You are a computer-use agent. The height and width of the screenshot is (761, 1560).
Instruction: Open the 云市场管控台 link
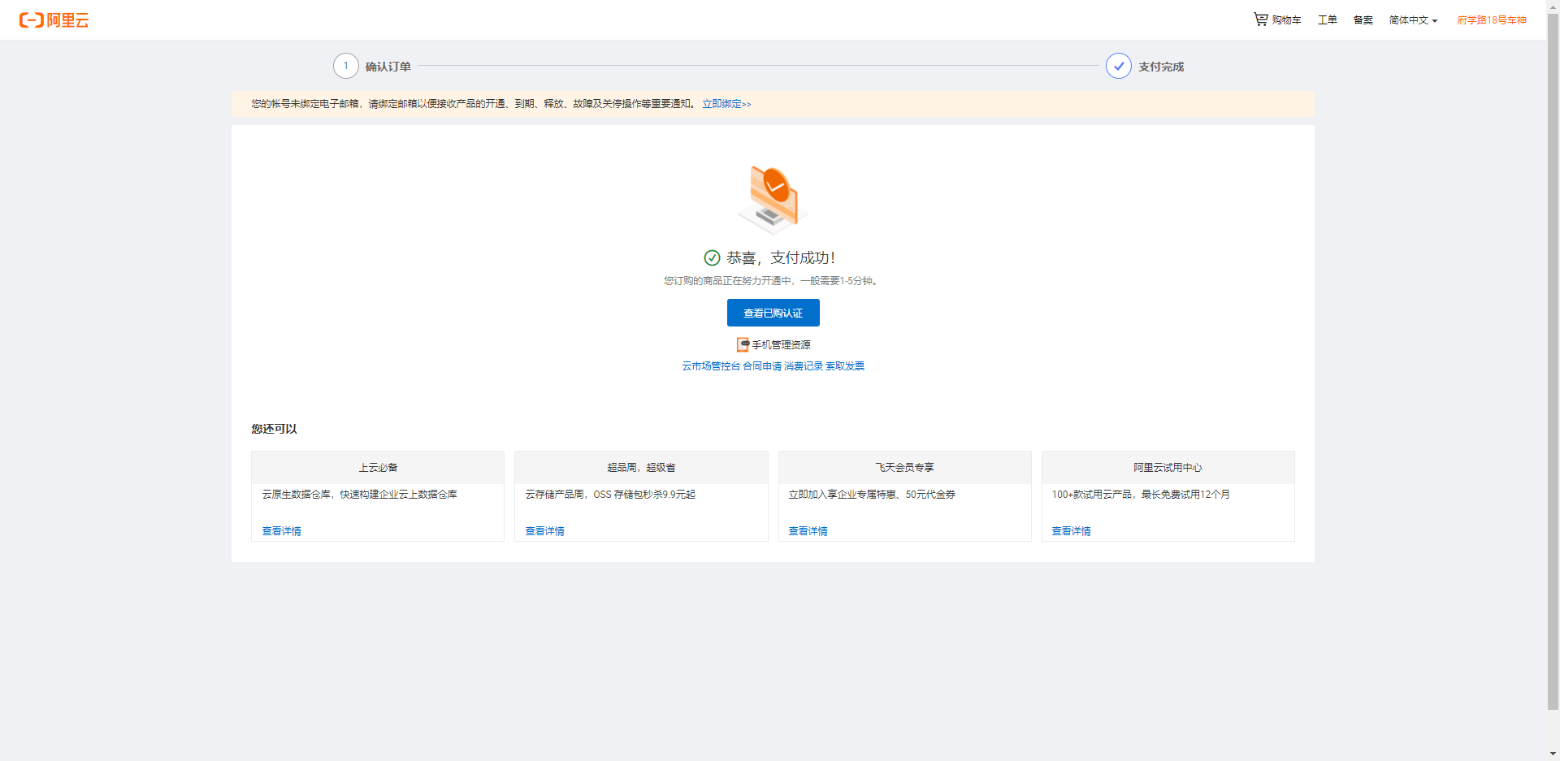(710, 366)
